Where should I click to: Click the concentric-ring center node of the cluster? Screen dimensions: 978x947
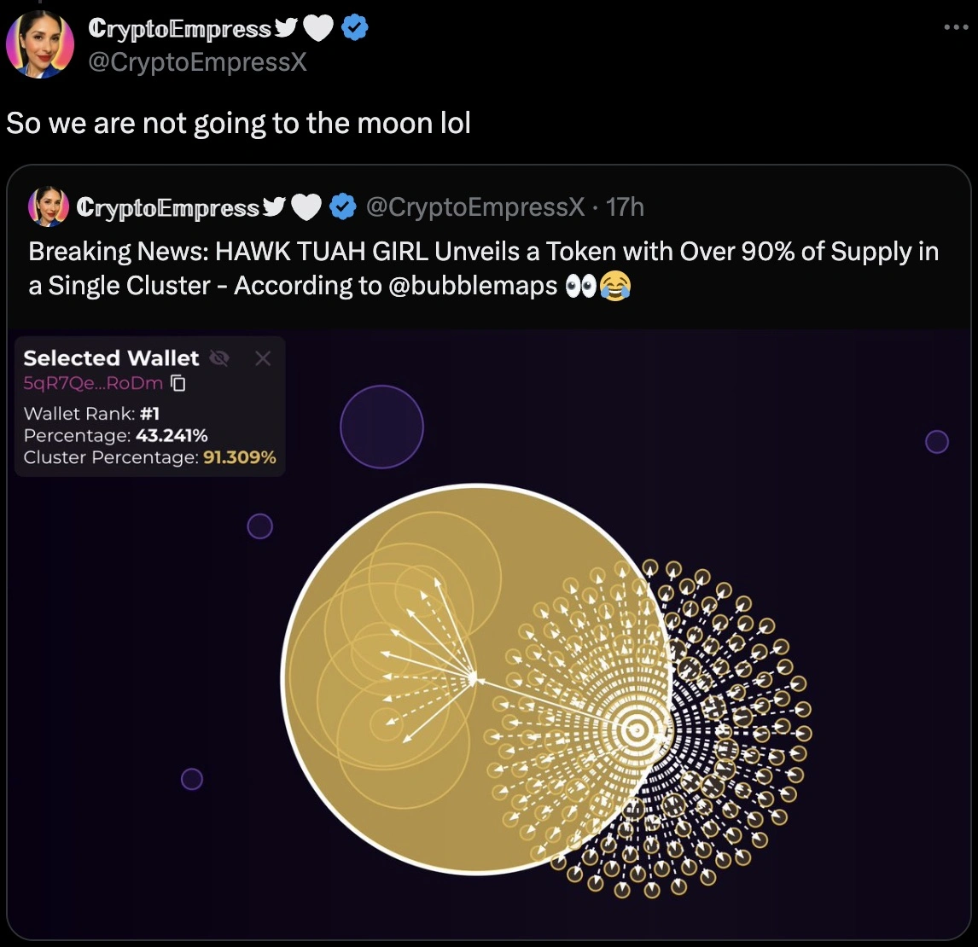[x=634, y=729]
